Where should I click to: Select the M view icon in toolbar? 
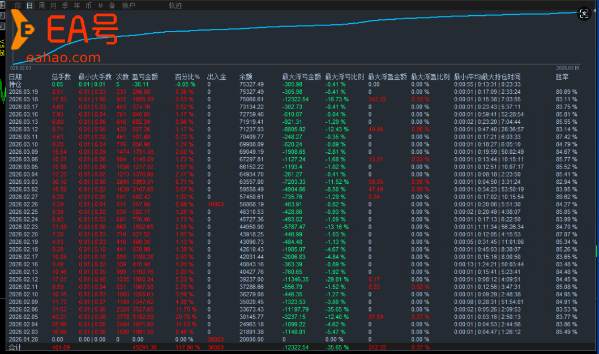coord(100,5)
